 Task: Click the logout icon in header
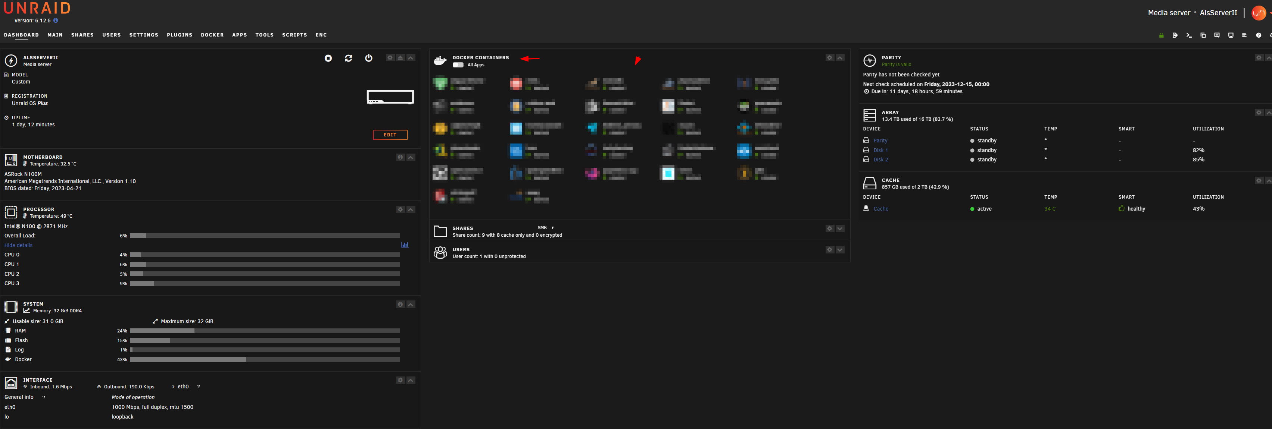pos(1175,35)
